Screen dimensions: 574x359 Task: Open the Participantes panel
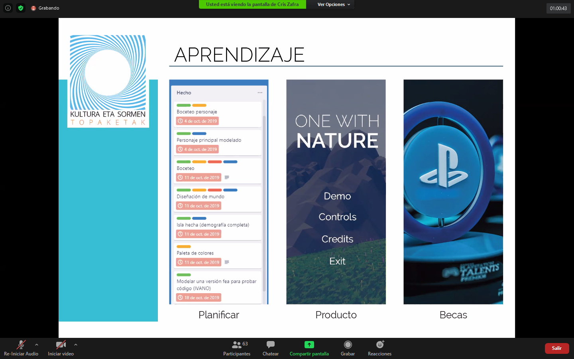[x=237, y=348]
